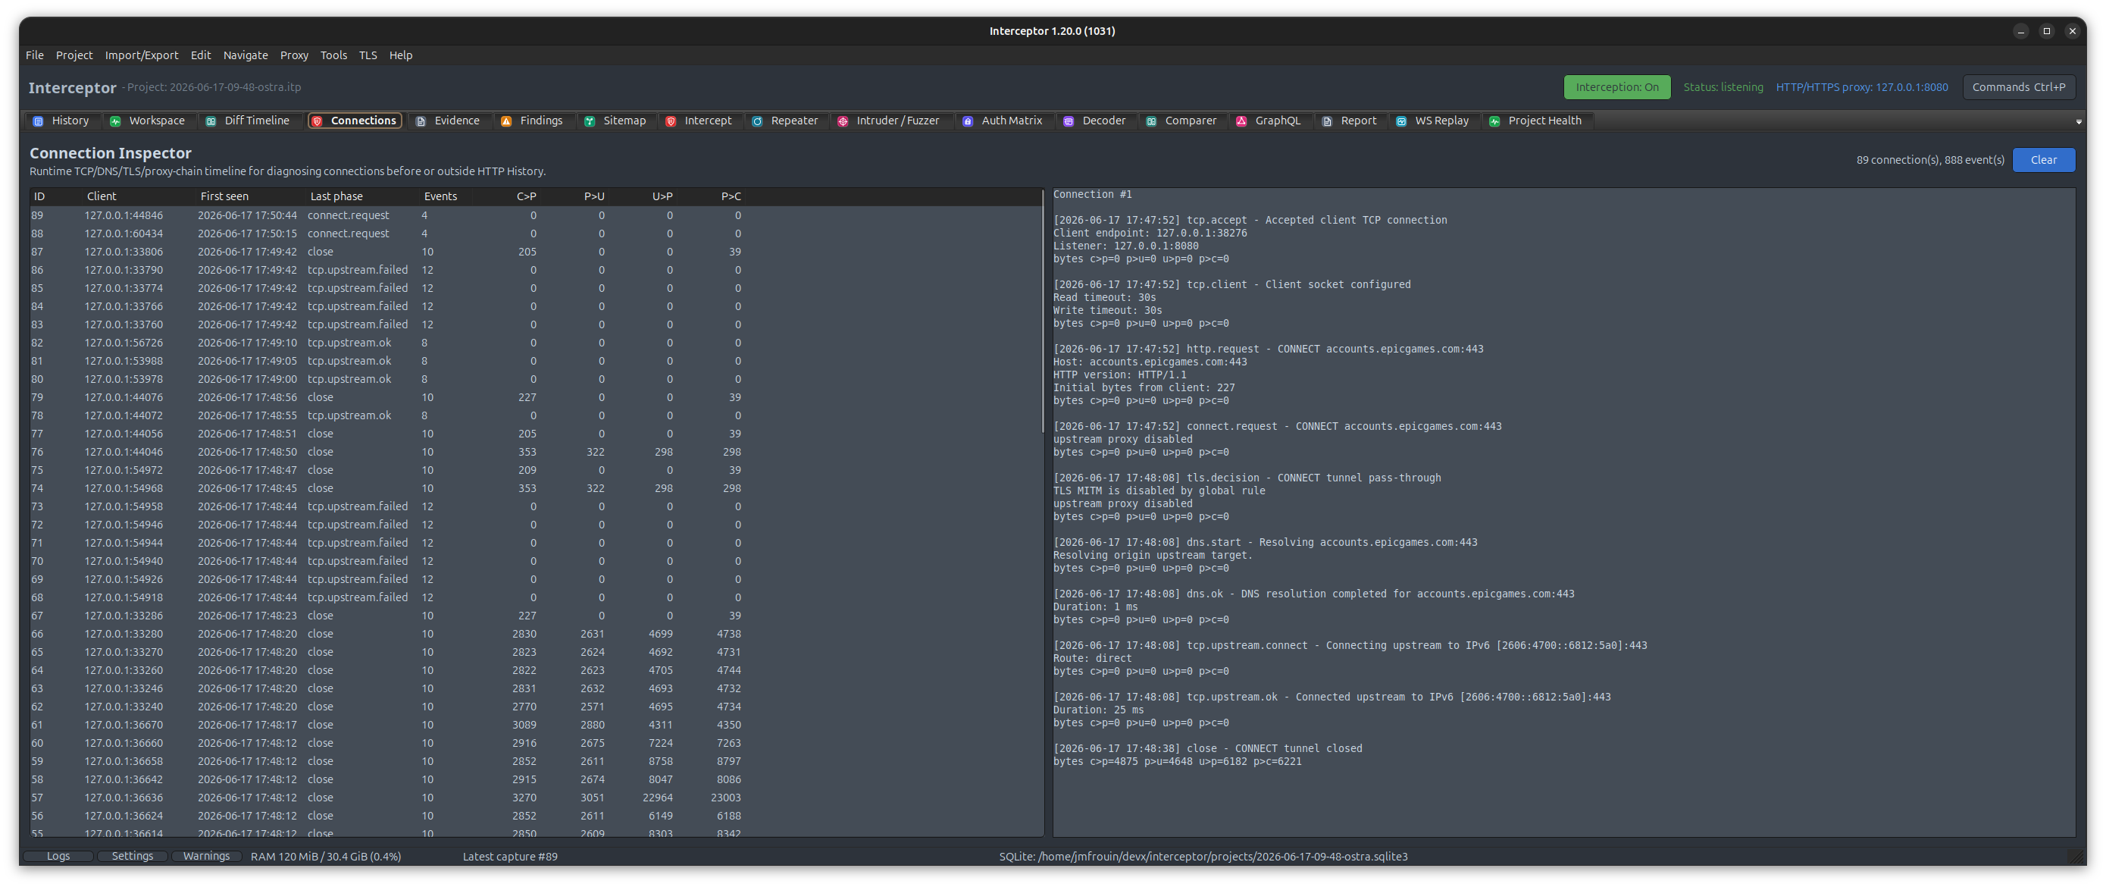This screenshot has width=2106, height=887.
Task: Select connection row 87 with C>P 205
Action: click(536, 252)
